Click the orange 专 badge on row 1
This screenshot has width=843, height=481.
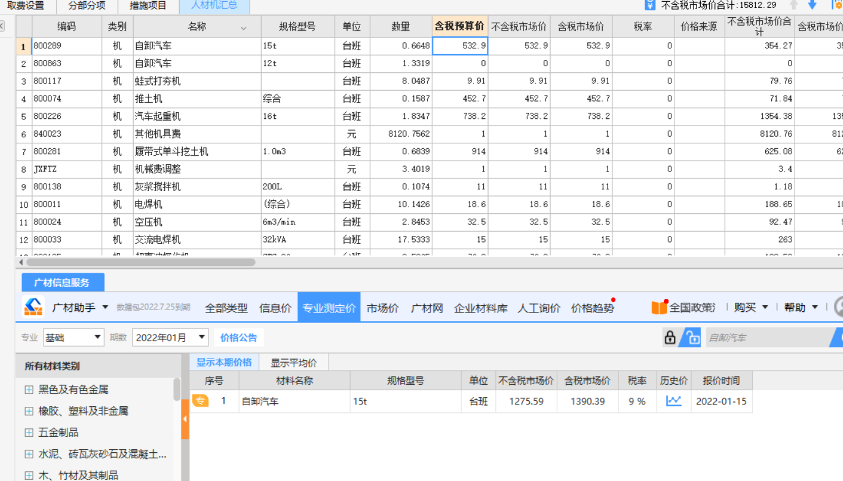pyautogui.click(x=200, y=401)
